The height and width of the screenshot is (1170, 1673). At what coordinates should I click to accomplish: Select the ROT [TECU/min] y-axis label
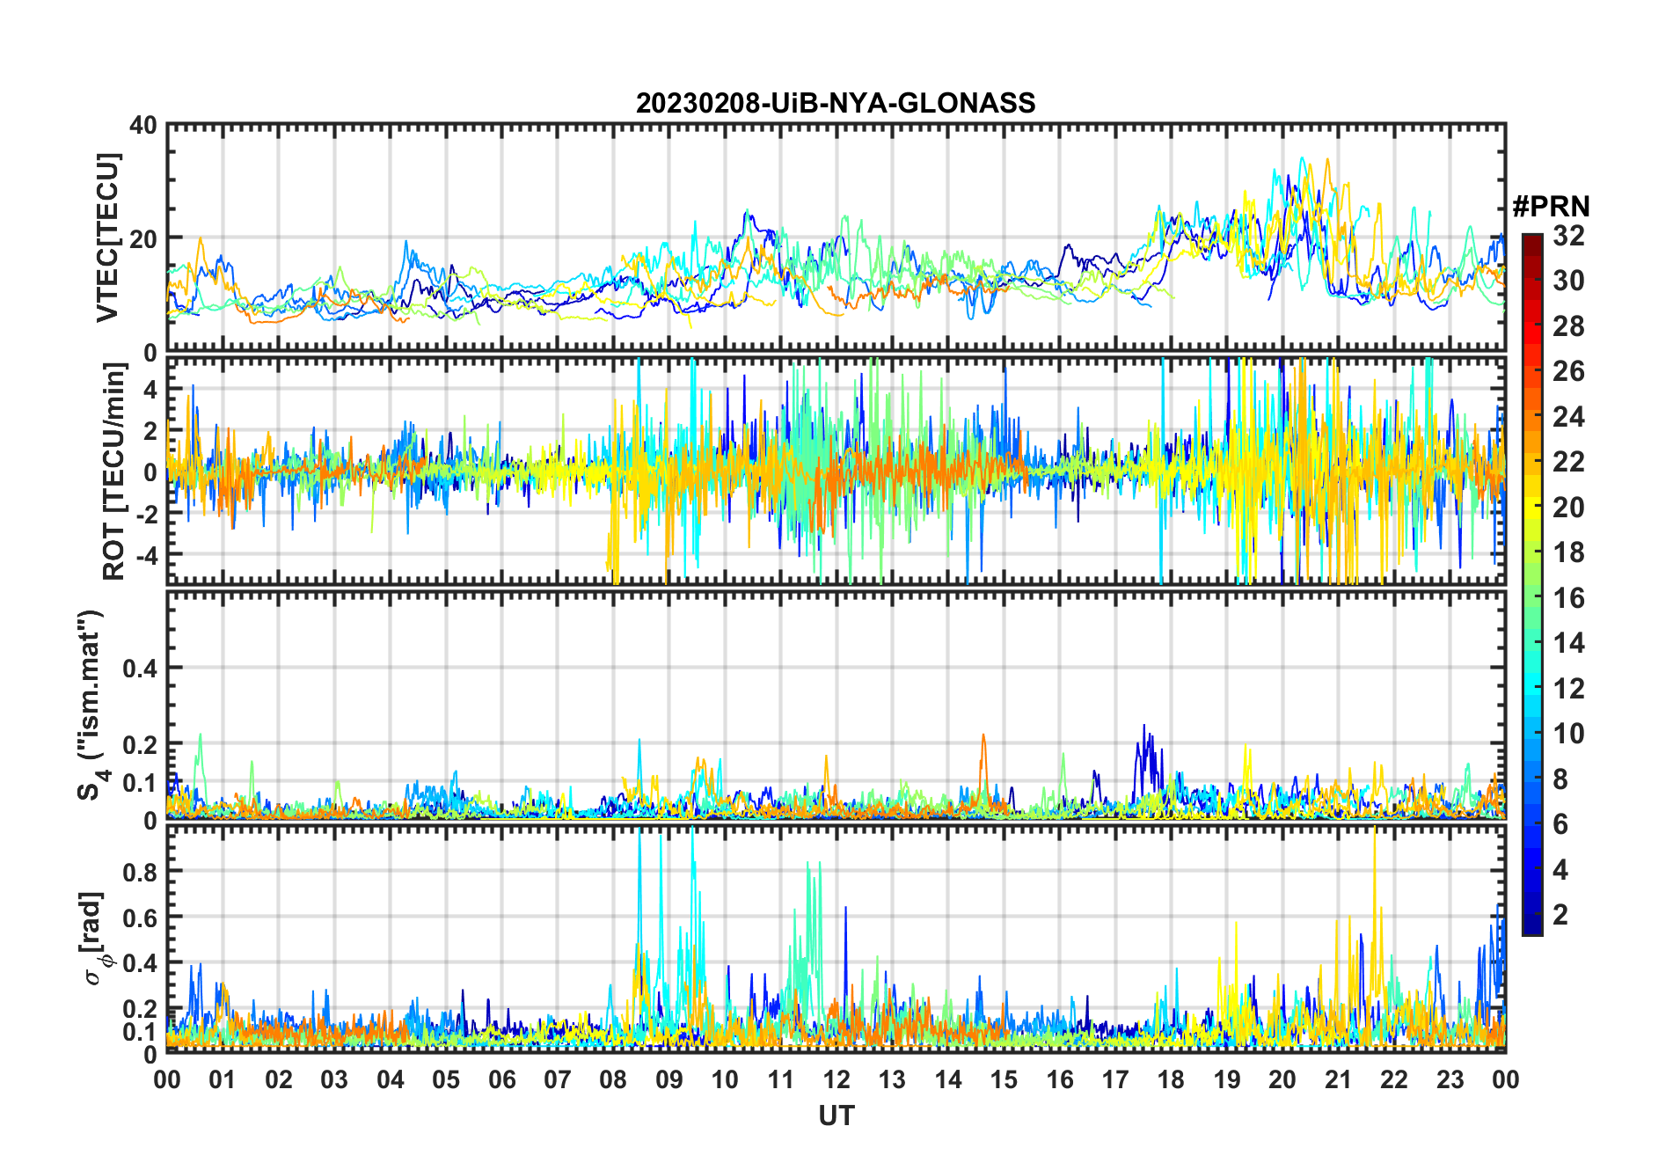point(114,472)
